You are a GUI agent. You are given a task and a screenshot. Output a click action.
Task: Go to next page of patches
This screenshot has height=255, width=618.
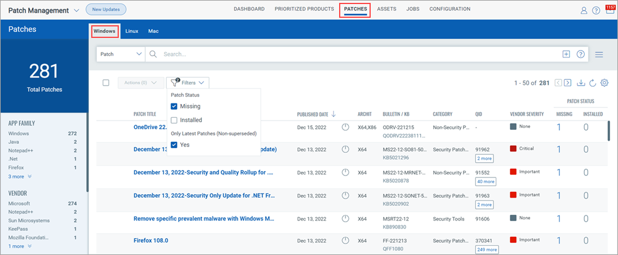(568, 83)
